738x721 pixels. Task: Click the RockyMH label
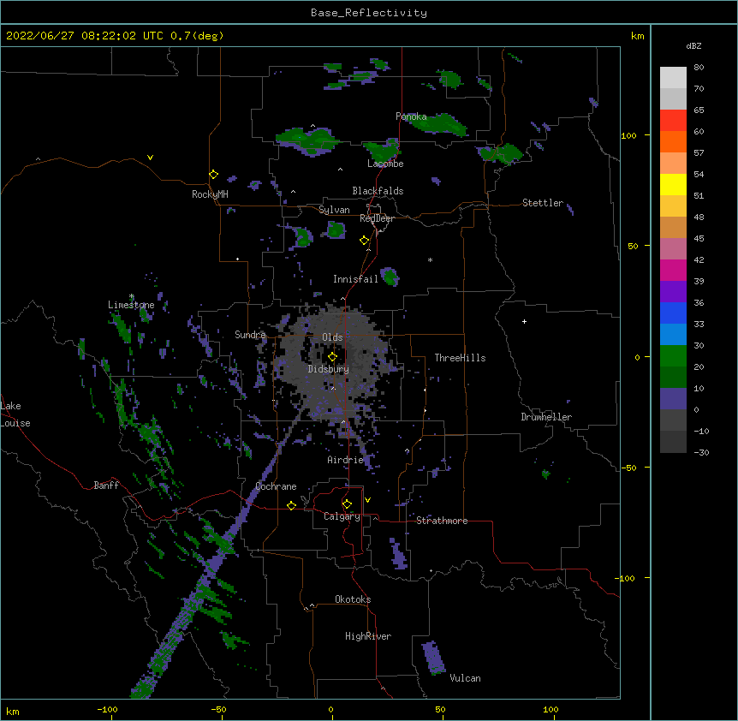210,194
